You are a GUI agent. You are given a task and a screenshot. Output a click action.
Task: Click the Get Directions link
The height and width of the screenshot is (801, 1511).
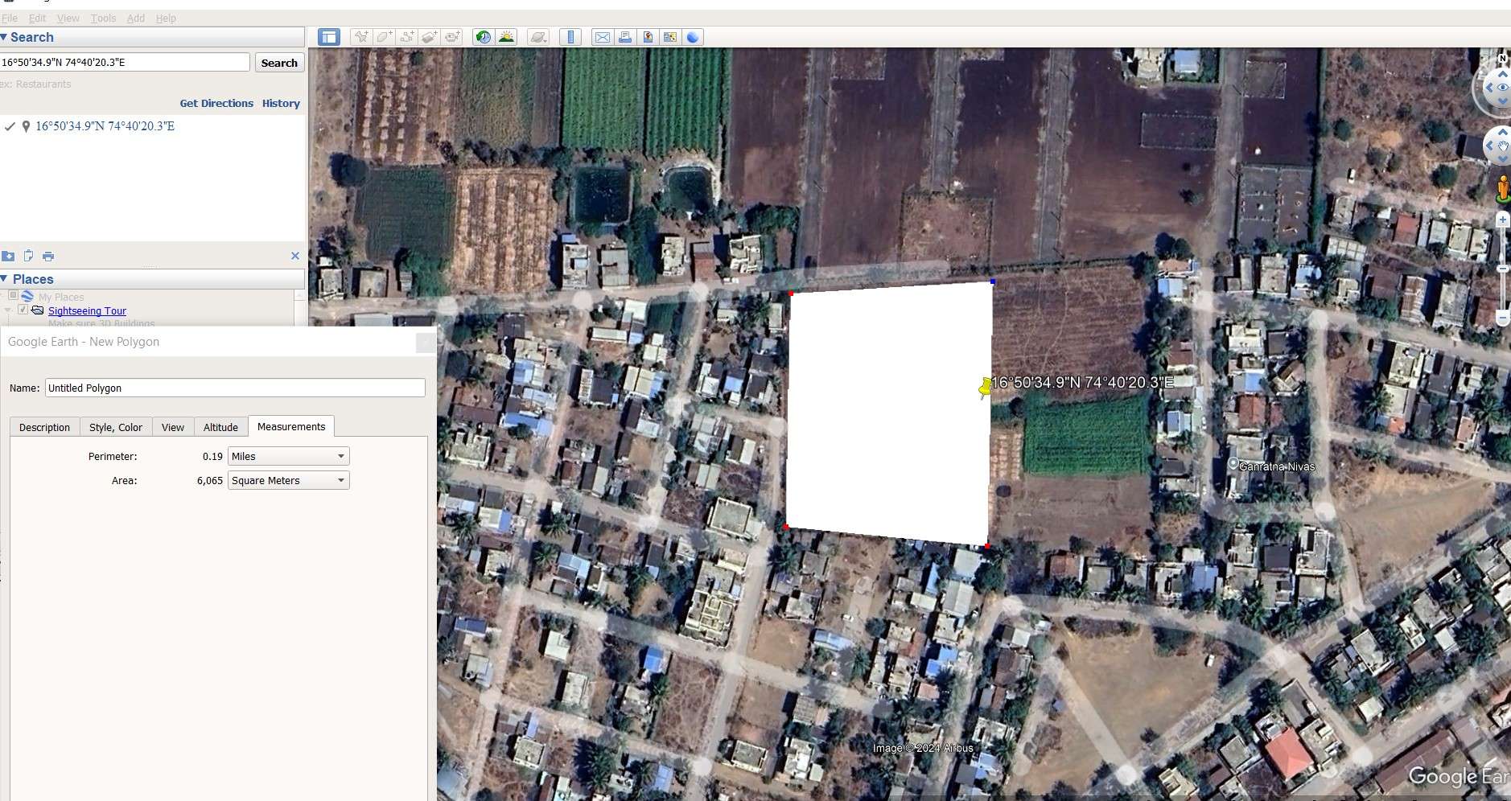point(216,103)
